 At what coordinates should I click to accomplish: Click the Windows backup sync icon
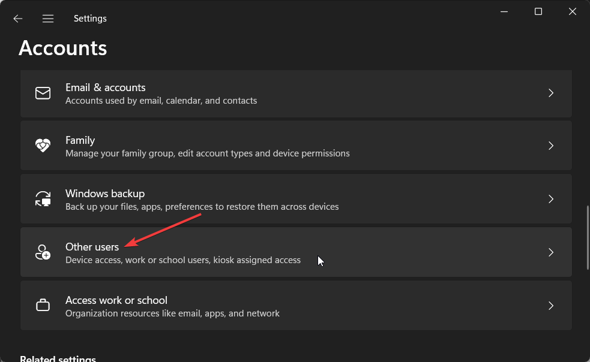(43, 199)
